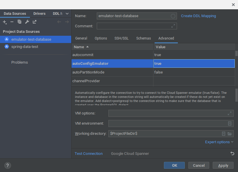Click the open-in-editor arrow toolbar icon
This screenshot has height=172, width=238.
pos(34,22)
